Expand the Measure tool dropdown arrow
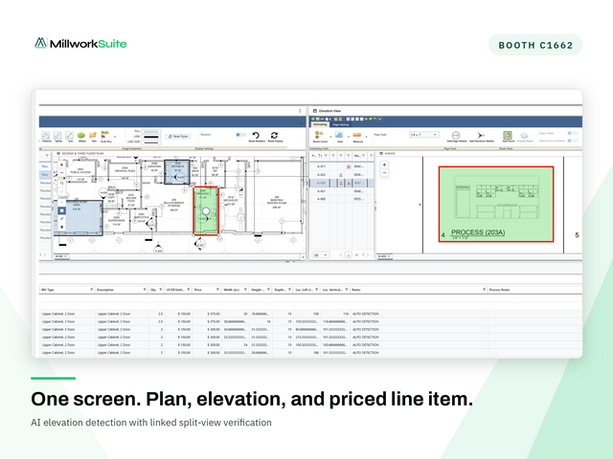The width and height of the screenshot is (613, 459). (x=366, y=137)
